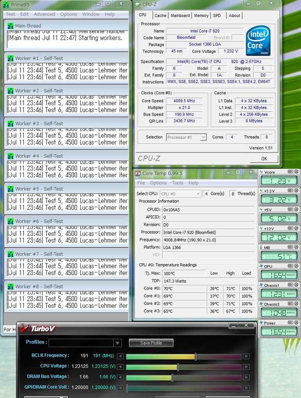
Task: Close the +12V sensor gadget
Action: (x=296, y=229)
